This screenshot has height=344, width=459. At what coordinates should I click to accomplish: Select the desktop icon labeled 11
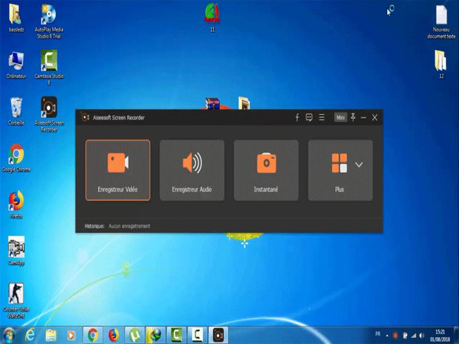(x=212, y=18)
